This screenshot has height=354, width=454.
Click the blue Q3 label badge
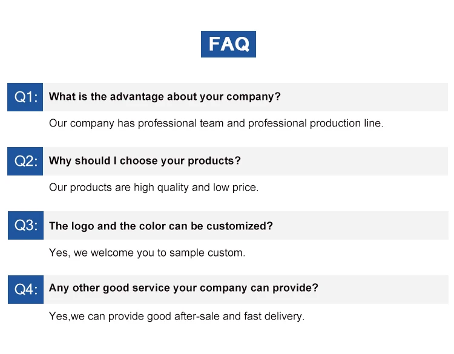coord(25,226)
